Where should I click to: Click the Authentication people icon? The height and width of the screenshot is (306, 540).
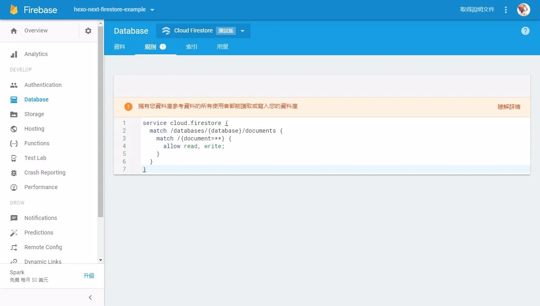(x=14, y=85)
